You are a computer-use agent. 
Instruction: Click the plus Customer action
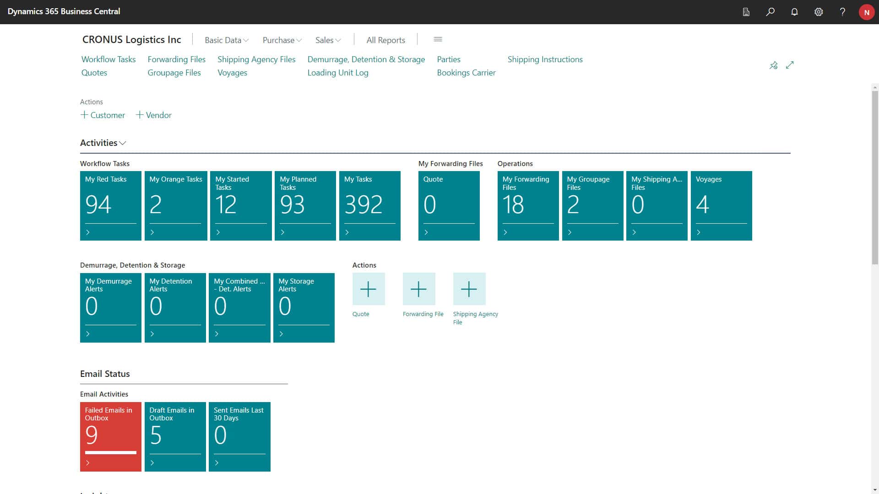click(103, 115)
